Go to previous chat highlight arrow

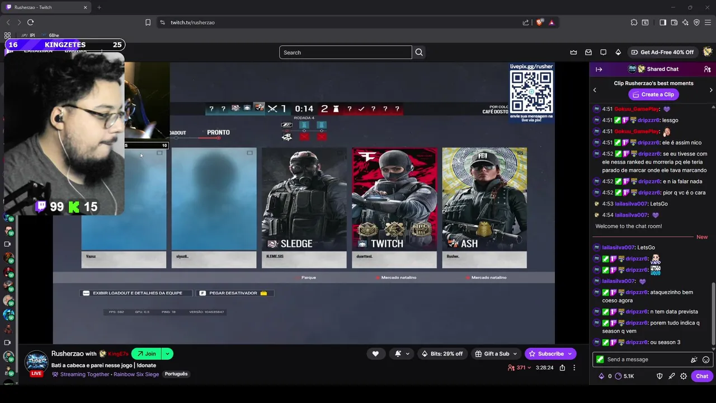click(x=595, y=90)
